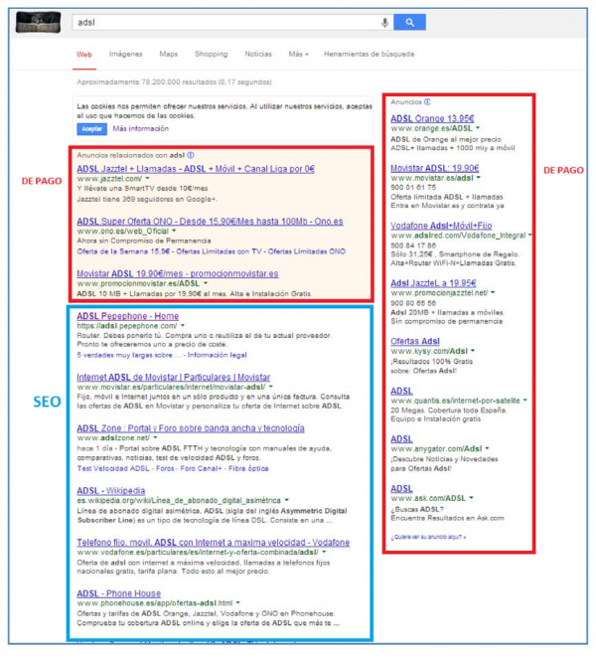
Task: Expand arrow beside www.adslzone.net
Action: [x=156, y=437]
